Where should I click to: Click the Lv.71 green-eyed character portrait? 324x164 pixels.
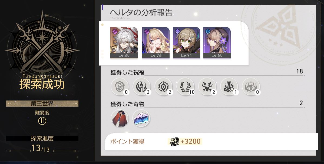pyautogui.click(x=186, y=42)
